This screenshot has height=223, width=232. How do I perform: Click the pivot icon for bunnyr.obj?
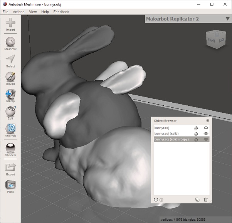click(196, 128)
